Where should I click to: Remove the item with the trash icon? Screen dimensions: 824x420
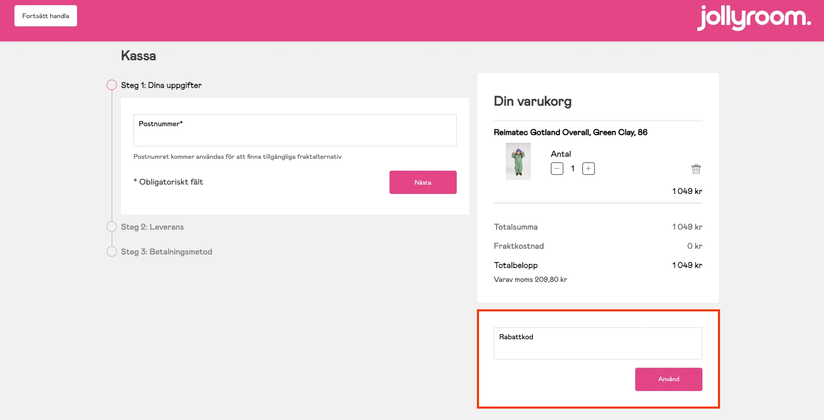696,169
